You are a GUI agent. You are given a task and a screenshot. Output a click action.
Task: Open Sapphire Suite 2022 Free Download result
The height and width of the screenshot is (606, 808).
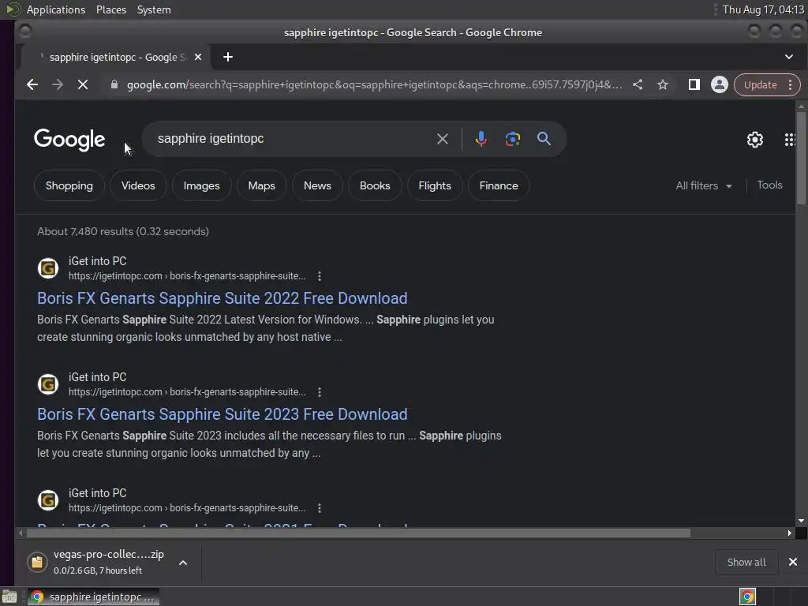[x=222, y=298]
